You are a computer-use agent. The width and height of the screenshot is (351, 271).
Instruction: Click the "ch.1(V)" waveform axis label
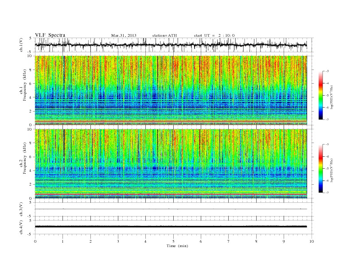(x=21, y=45)
